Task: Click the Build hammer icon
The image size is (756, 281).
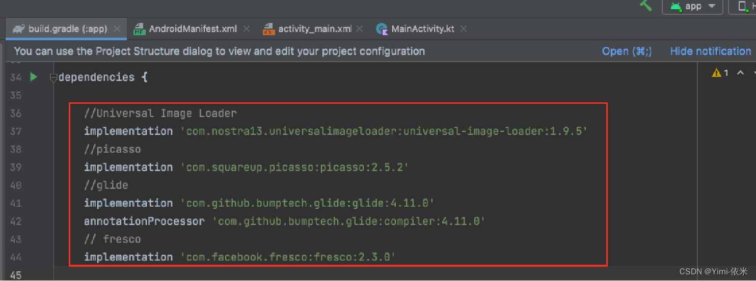Action: click(x=646, y=5)
